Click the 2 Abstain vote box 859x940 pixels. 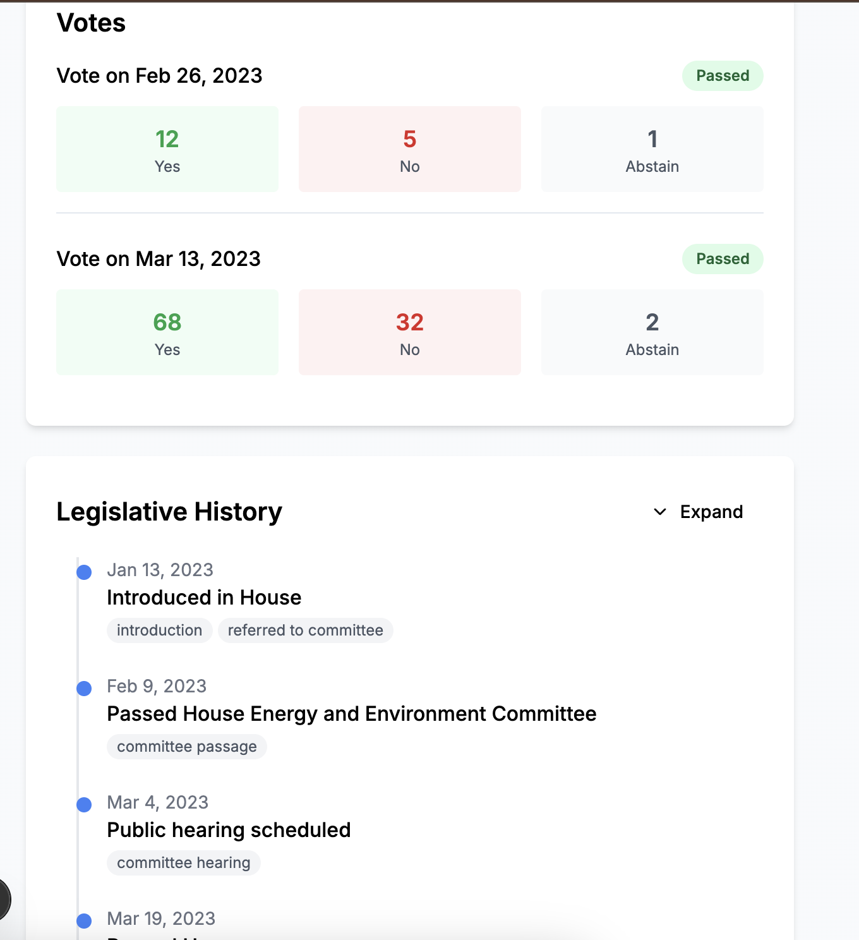pos(652,332)
